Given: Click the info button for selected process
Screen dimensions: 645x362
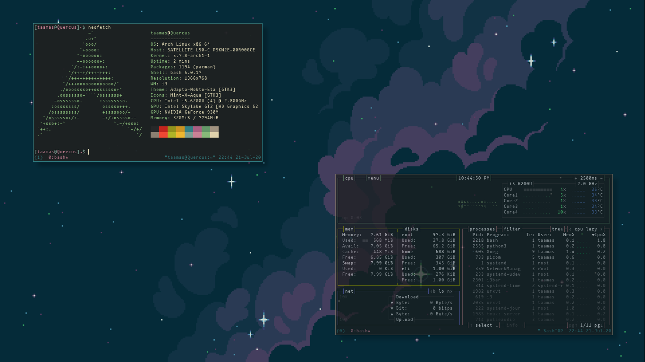Looking at the screenshot, I should point(512,325).
